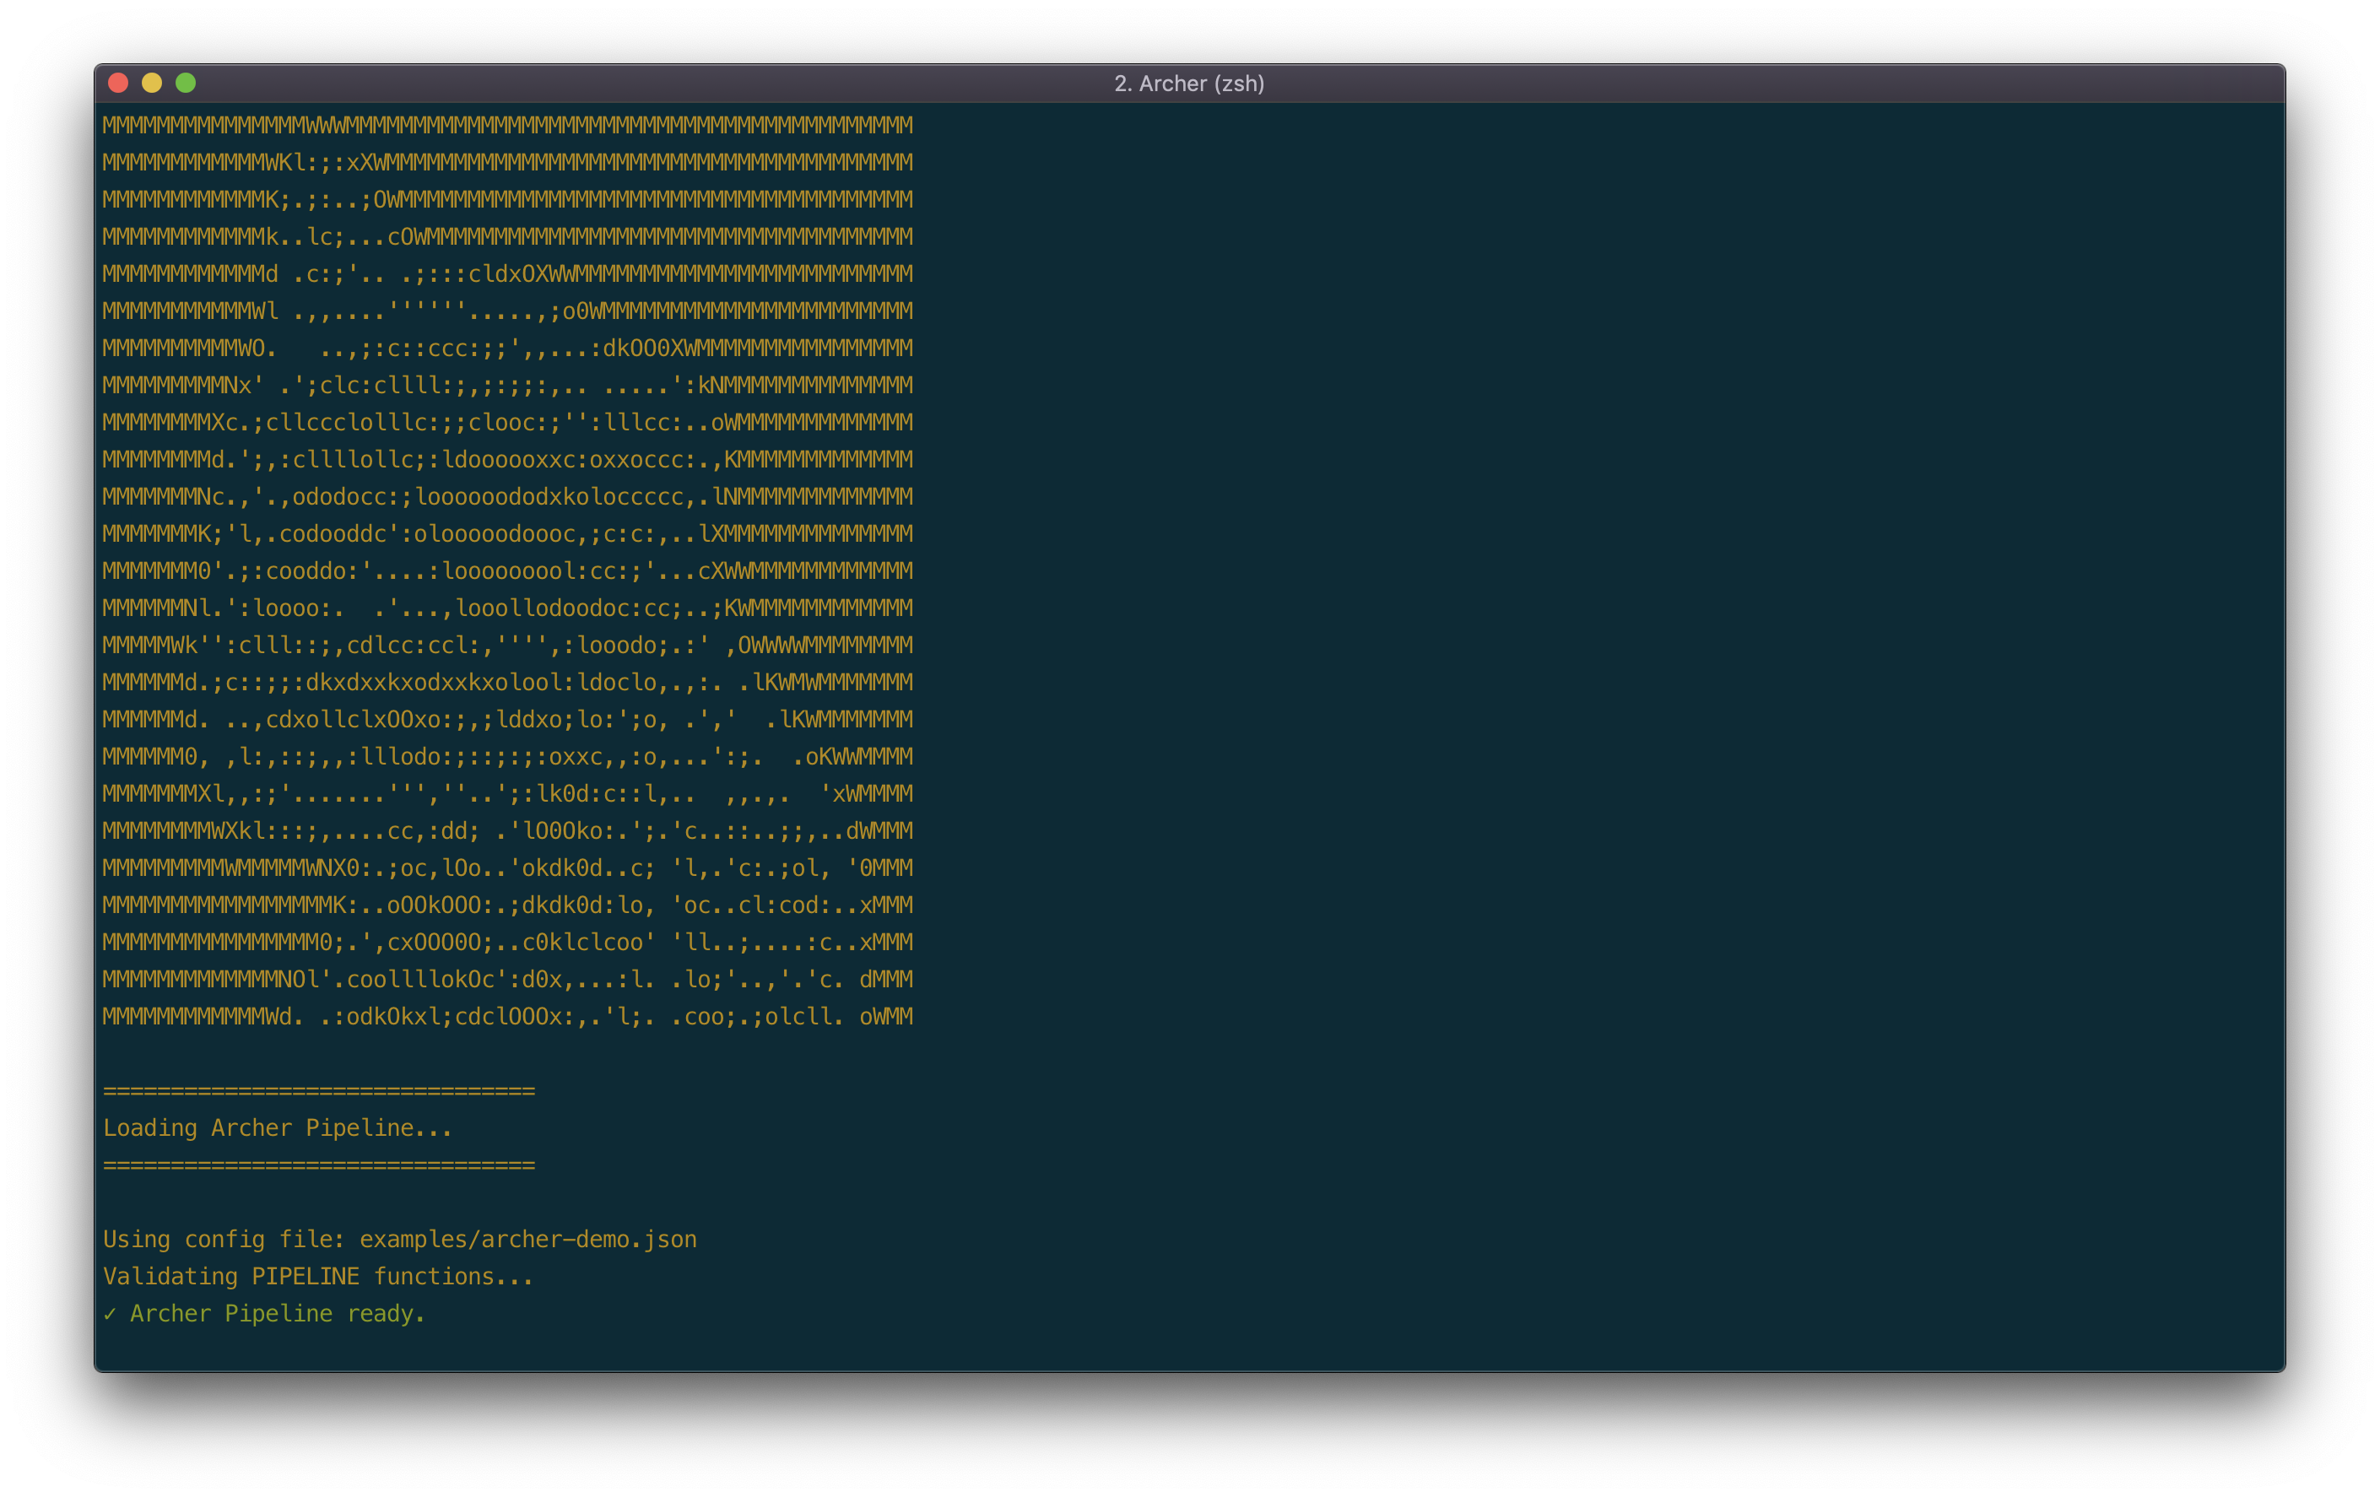Image resolution: width=2380 pixels, height=1497 pixels.
Task: Click the last row of ASCII art
Action: pos(507,1017)
